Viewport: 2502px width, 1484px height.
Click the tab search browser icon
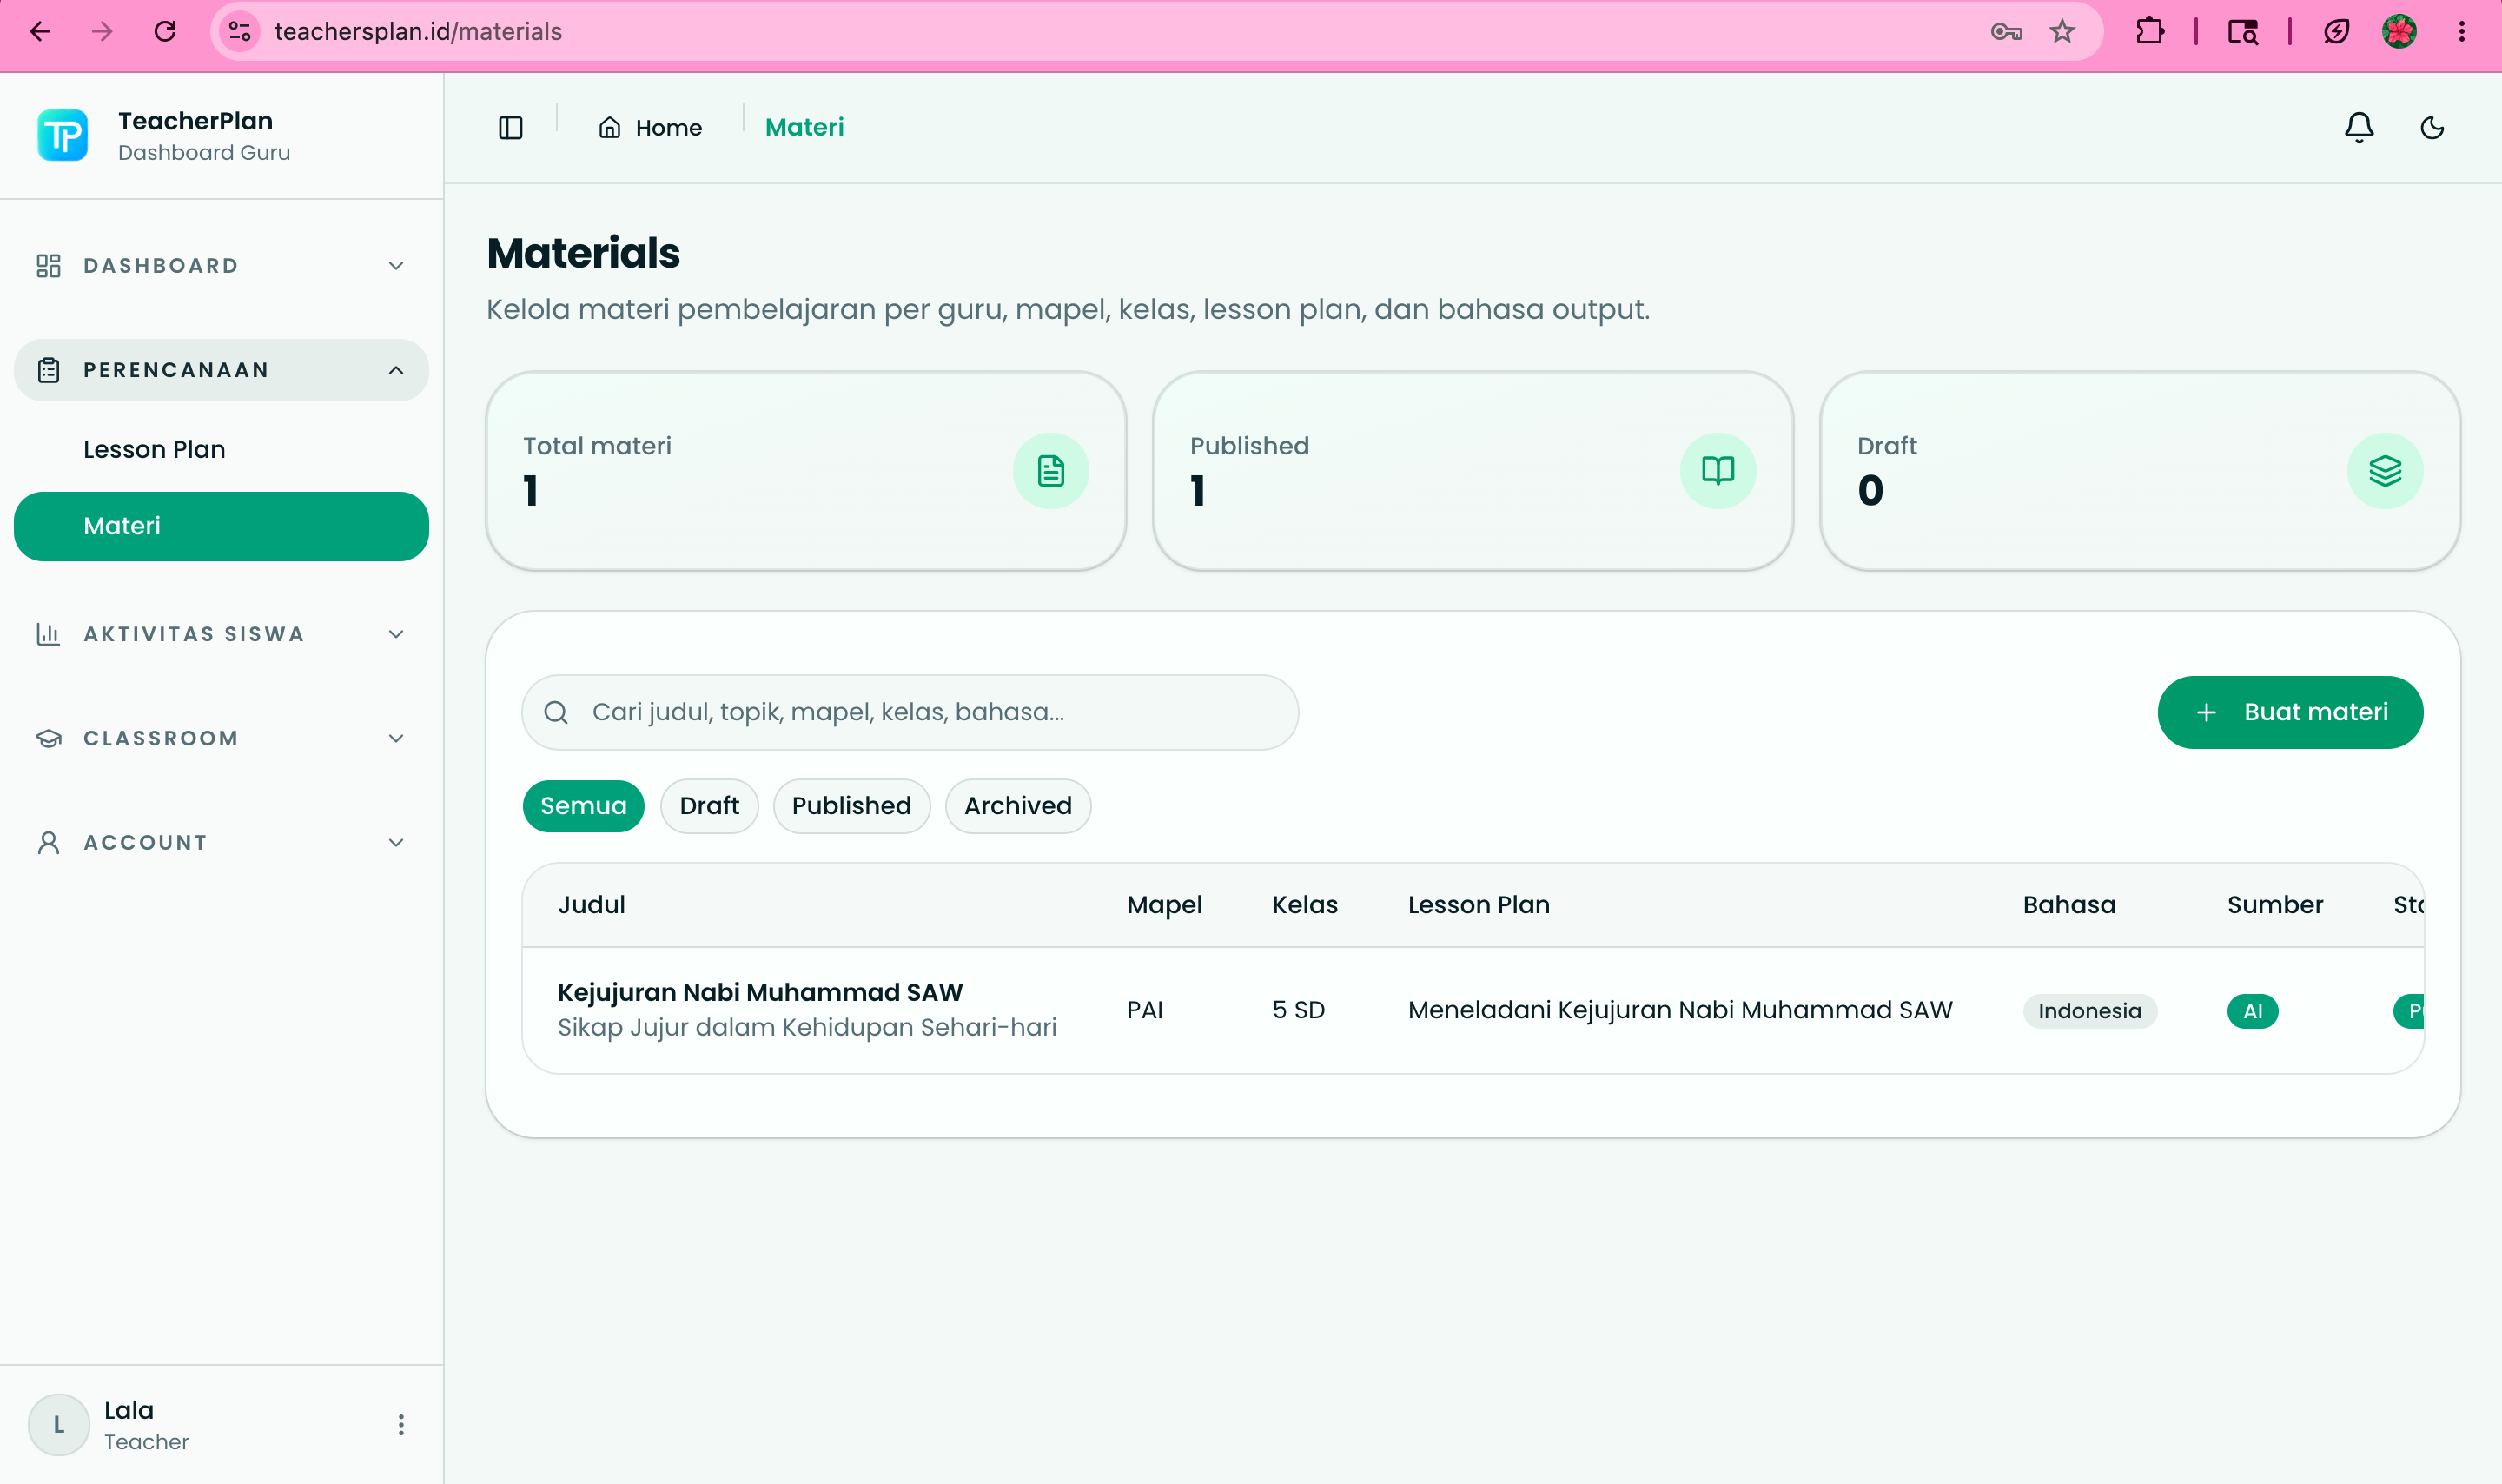[2243, 32]
